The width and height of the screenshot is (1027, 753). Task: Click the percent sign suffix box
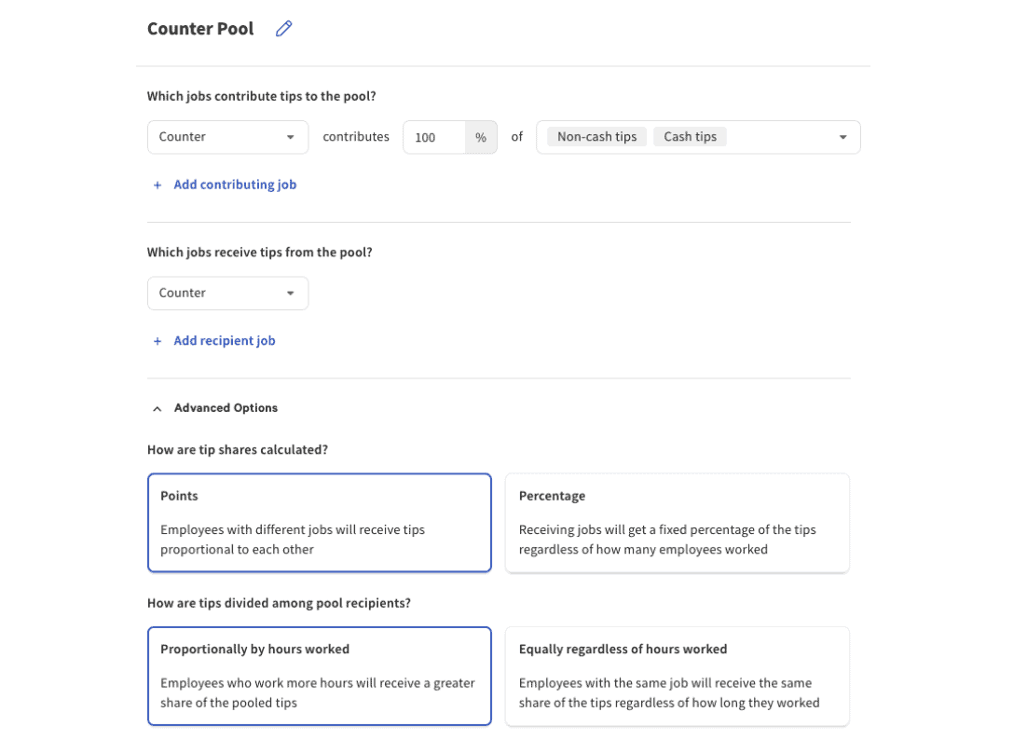coord(481,137)
